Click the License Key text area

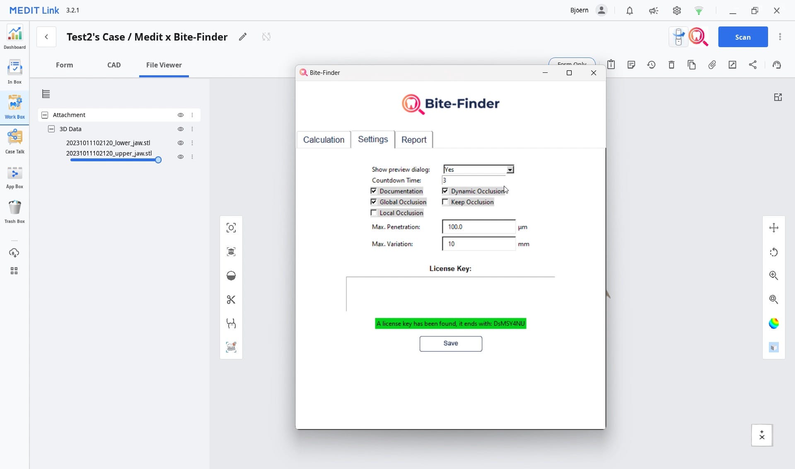(450, 294)
